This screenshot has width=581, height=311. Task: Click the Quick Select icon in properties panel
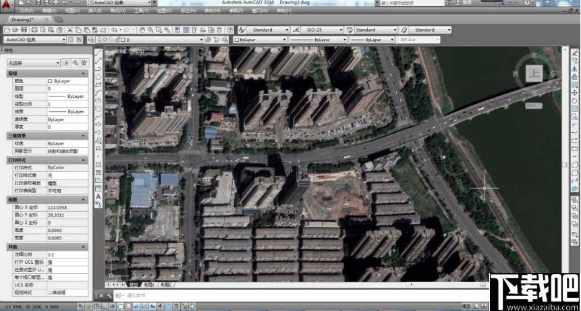tap(84, 63)
